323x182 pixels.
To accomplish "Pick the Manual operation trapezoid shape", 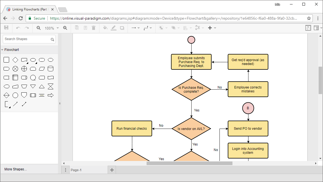I will coord(24,86).
